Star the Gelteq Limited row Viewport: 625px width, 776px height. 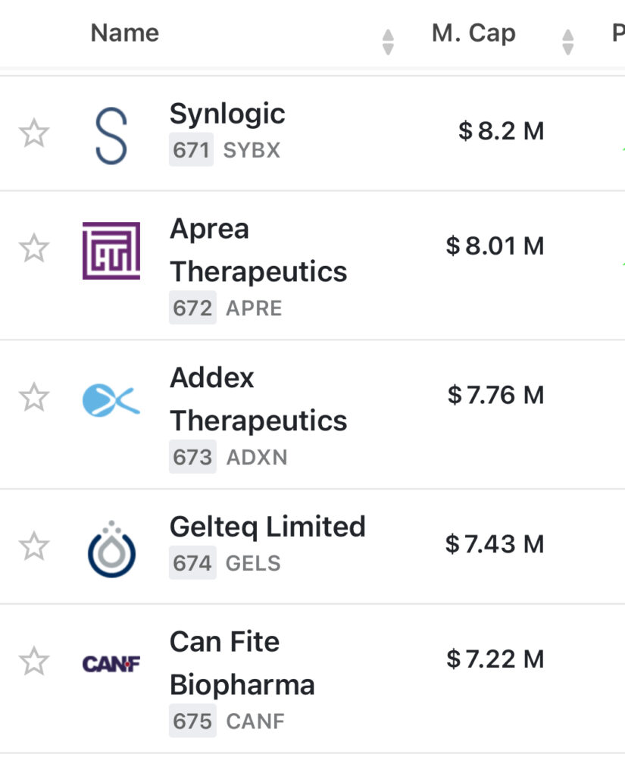(x=33, y=546)
